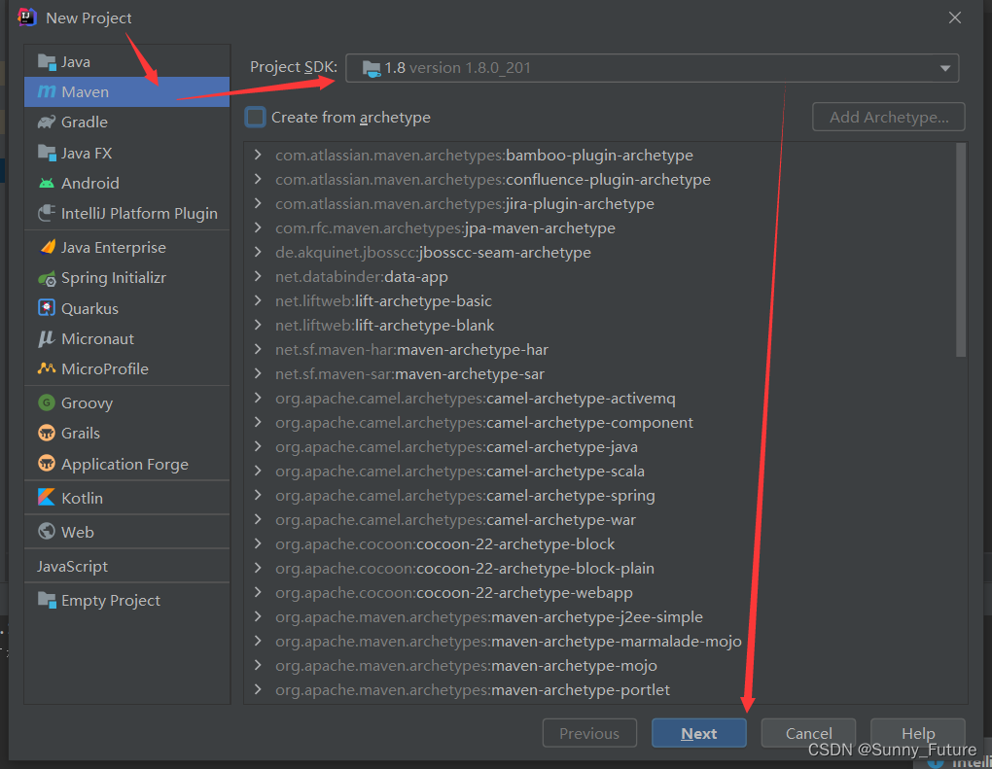Select maven-archetype-mojo row

click(600, 665)
